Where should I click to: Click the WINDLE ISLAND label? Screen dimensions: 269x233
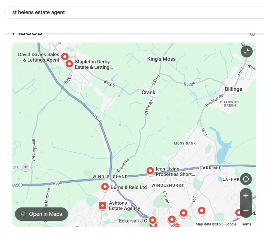pyautogui.click(x=110, y=177)
